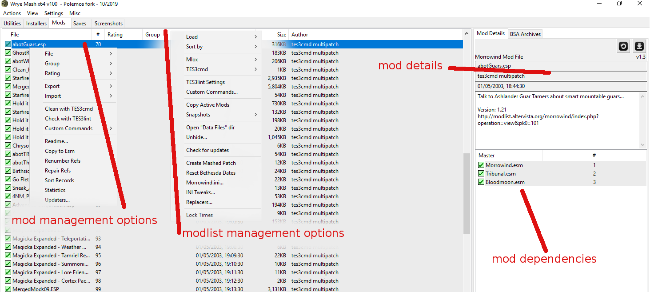The height and width of the screenshot is (292, 650).
Task: Click the mod date field 01/05/2003, 18:44:30
Action: 561,86
